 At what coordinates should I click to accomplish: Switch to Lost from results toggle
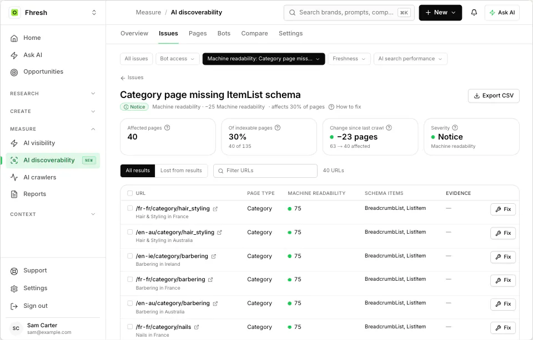click(x=181, y=171)
